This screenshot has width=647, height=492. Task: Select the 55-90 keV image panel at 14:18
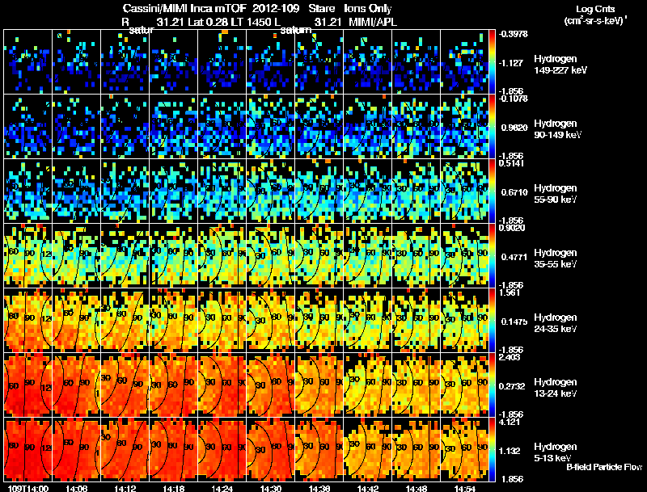pos(173,191)
